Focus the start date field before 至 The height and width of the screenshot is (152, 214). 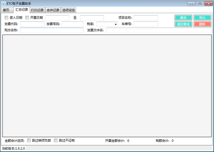pyautogui.click(x=57, y=18)
